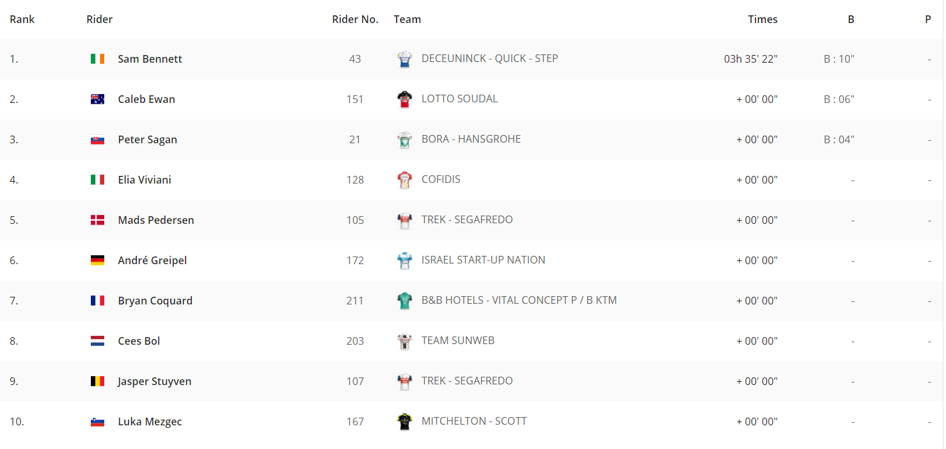Click the Bora - Hansgrohe jersey icon

coord(405,139)
